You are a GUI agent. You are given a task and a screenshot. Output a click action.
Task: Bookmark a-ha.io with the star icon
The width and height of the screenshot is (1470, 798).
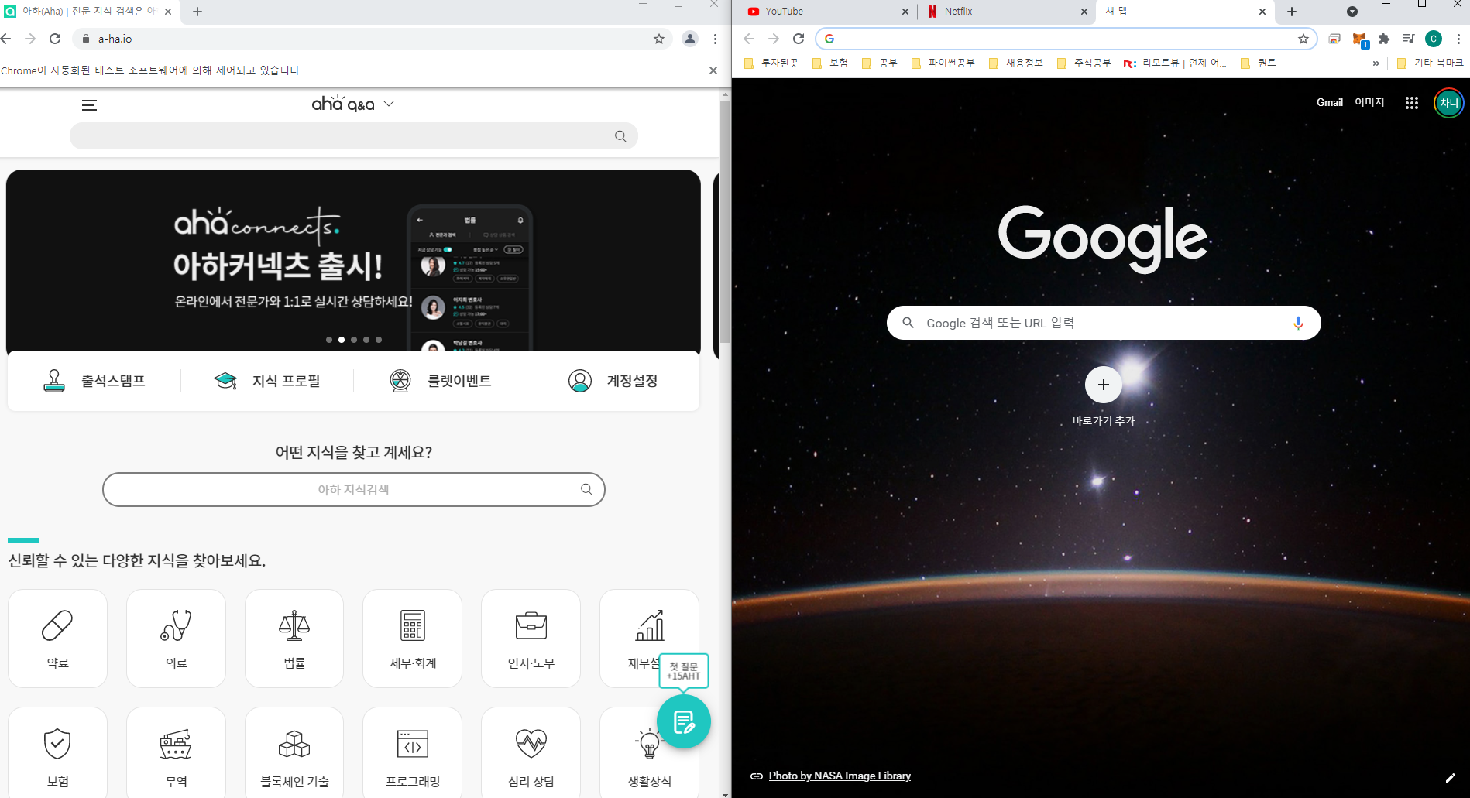tap(659, 39)
